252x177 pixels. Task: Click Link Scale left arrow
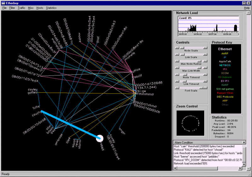click(x=177, y=55)
